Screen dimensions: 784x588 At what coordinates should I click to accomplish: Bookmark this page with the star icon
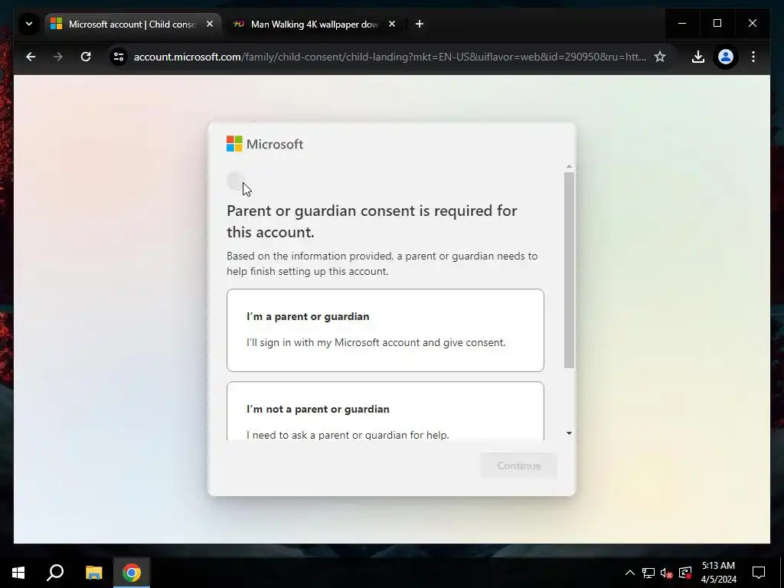point(660,57)
